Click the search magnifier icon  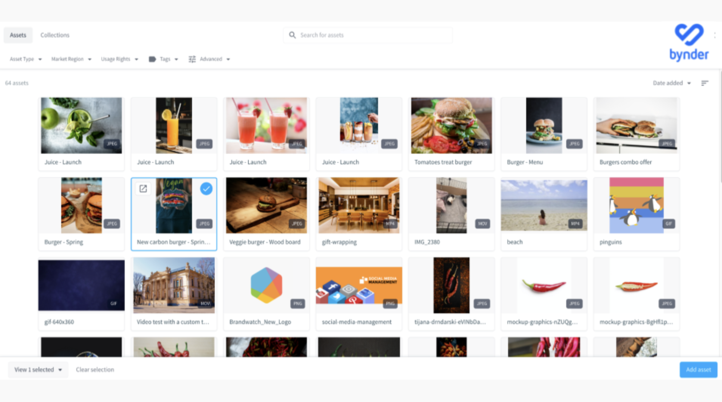click(292, 35)
